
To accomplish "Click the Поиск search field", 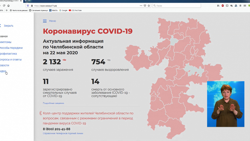I will click(176, 6).
